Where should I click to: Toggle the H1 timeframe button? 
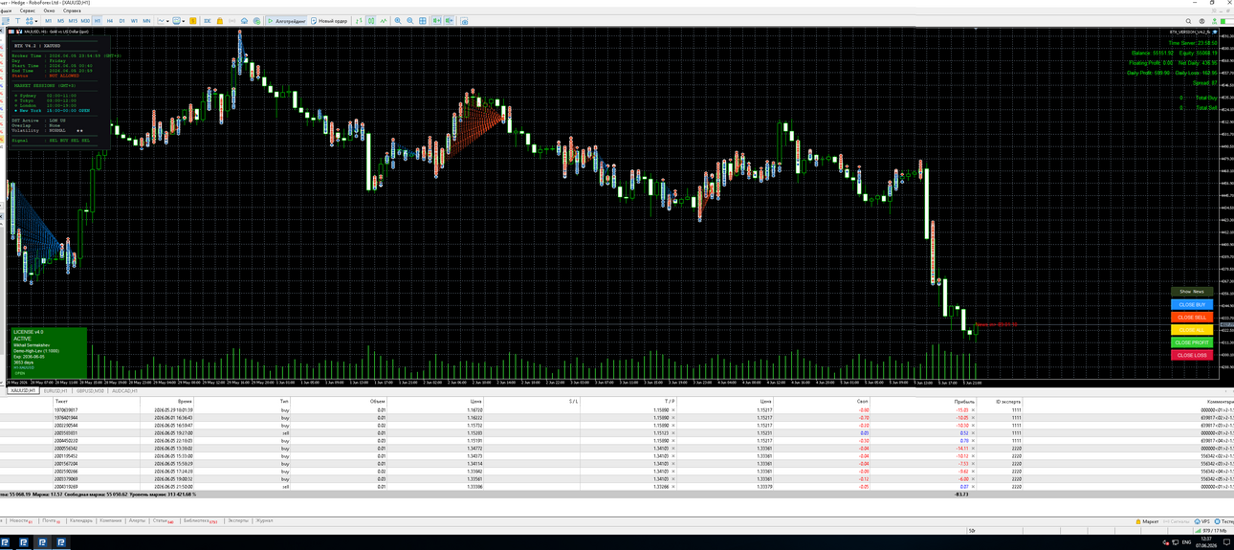(x=98, y=20)
